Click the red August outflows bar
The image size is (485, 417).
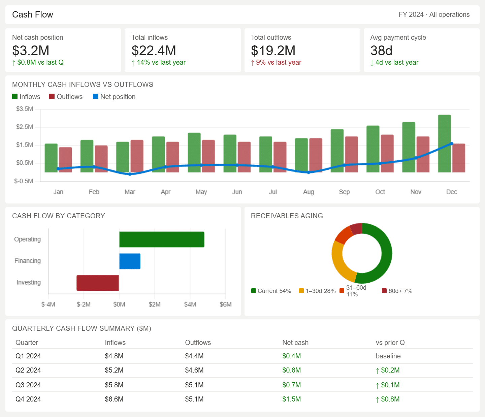316,155
